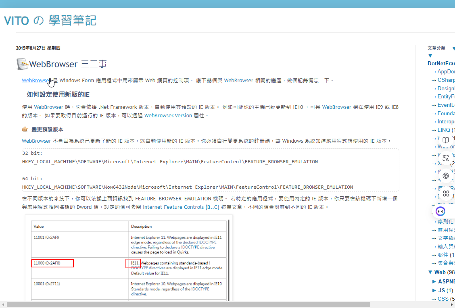Open the floating four-squares apps icon
455x308 pixels.
(x=446, y=194)
